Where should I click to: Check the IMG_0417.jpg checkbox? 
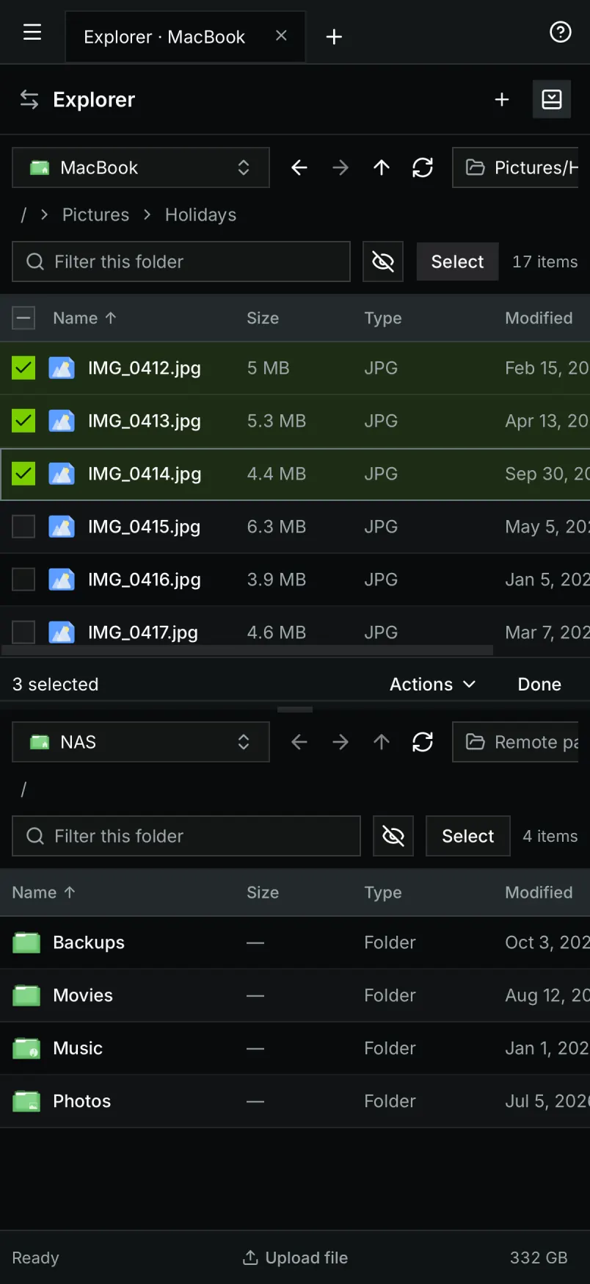click(23, 632)
